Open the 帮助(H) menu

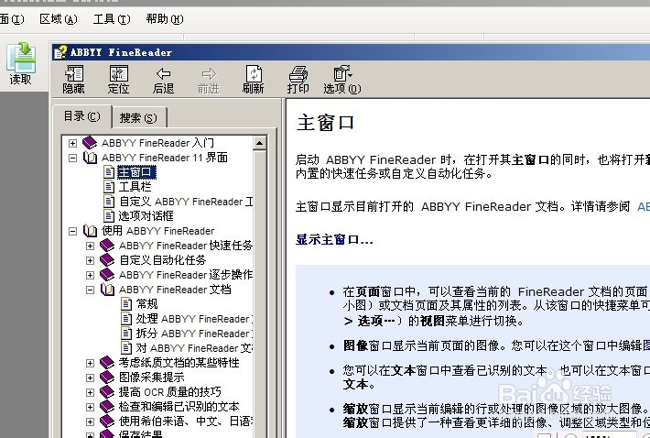(x=165, y=19)
